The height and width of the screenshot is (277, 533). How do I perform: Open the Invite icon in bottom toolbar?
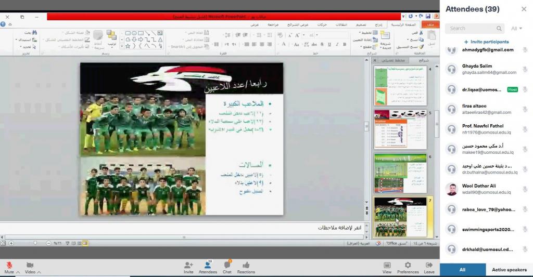(x=188, y=265)
